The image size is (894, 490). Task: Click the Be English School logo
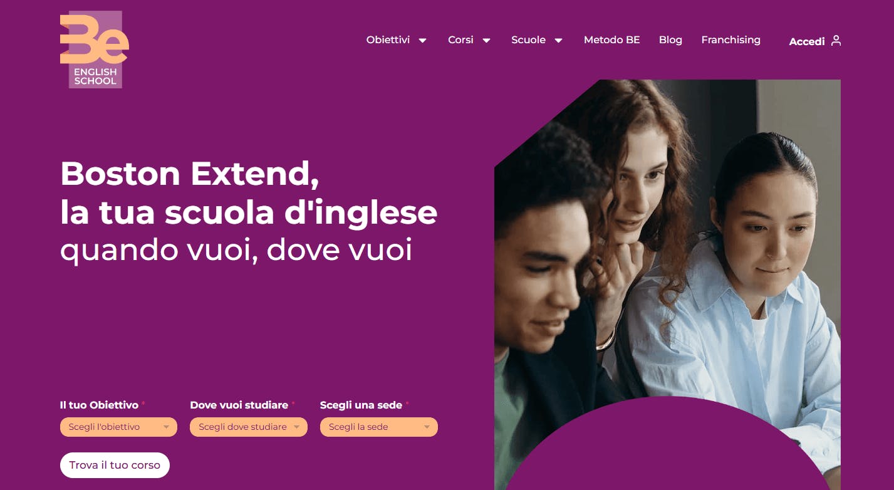point(95,50)
